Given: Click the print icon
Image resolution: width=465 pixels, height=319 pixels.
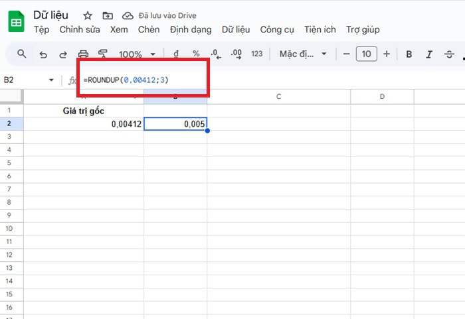Looking at the screenshot, I should coord(83,54).
